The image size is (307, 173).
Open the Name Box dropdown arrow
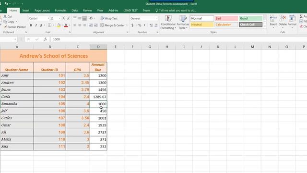pos(15,39)
